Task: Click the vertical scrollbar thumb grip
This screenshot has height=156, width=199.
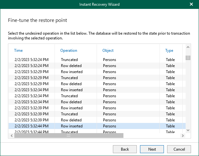Action: pos(188,58)
